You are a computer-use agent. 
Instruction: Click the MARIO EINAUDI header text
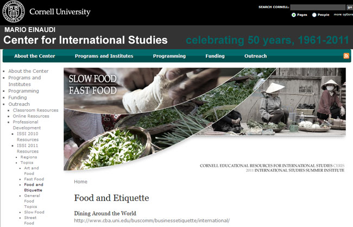[30, 30]
